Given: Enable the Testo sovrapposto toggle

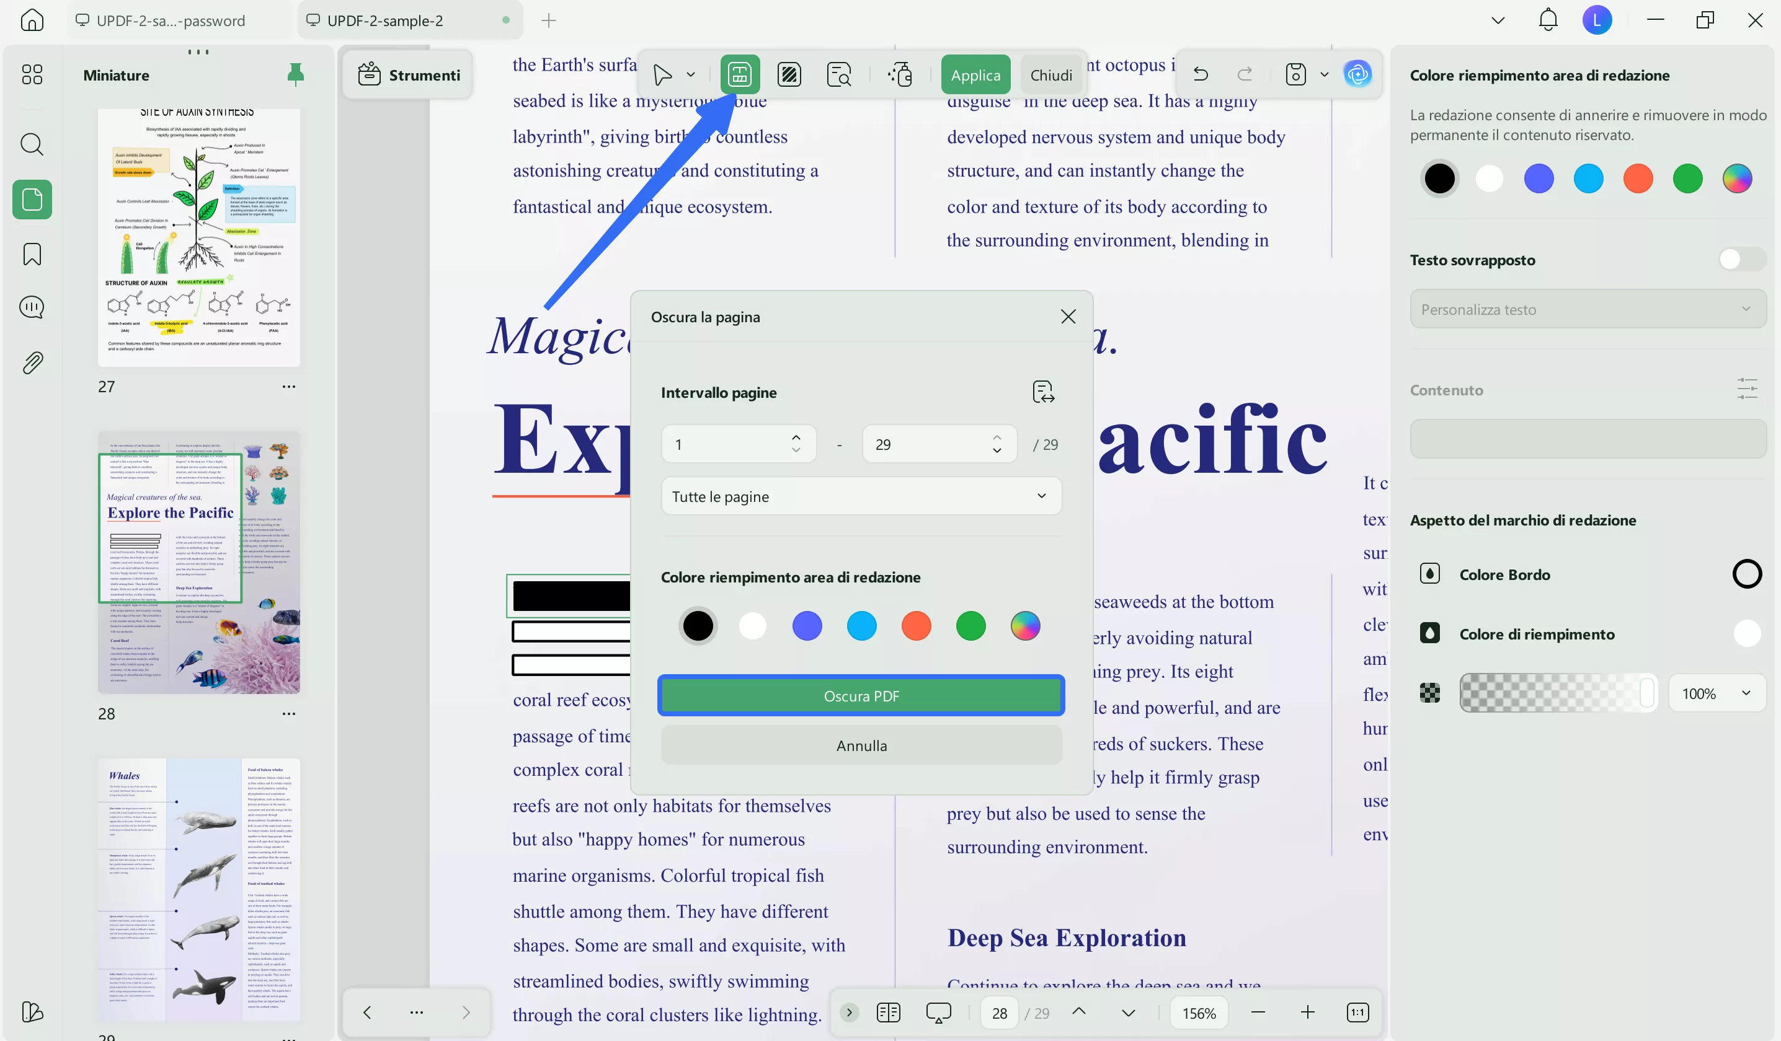Looking at the screenshot, I should point(1741,260).
